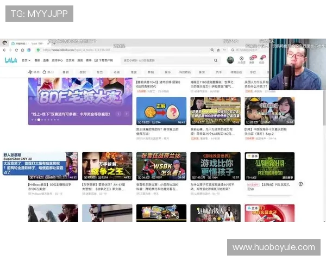Open the 动态 icon in the header right
Screen dimensions: 326x261
coord(262,60)
